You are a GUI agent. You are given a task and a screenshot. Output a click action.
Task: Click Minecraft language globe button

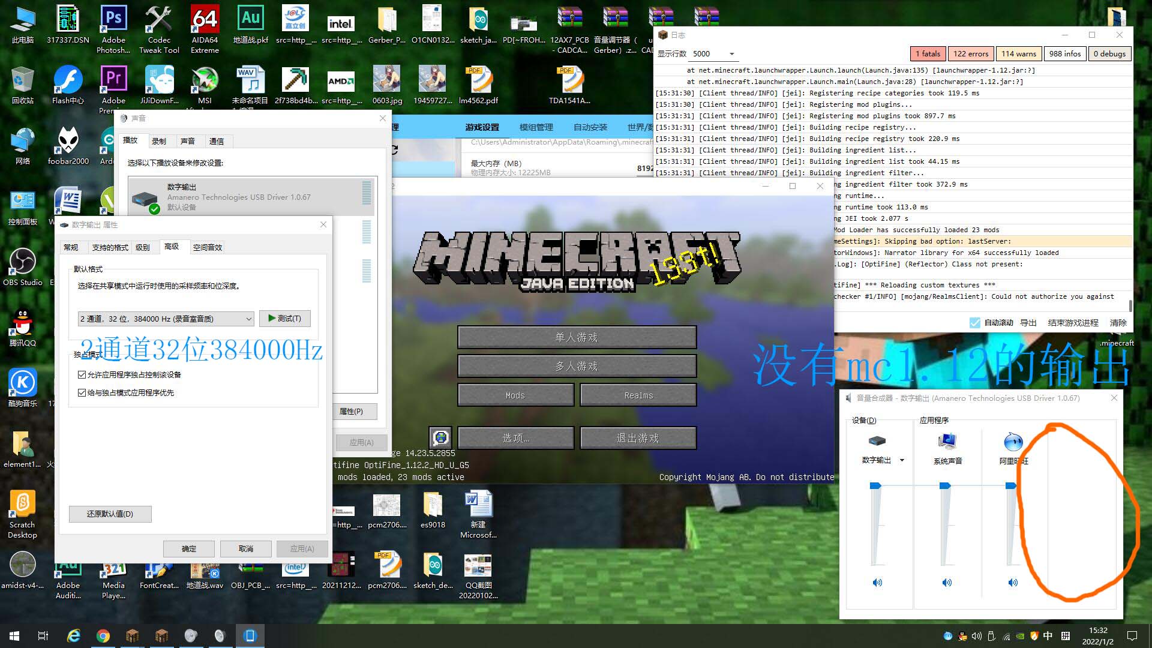[x=440, y=437]
